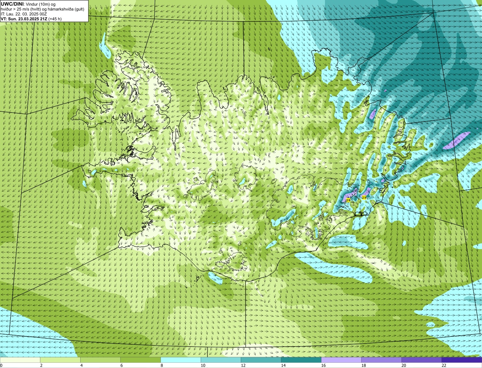
Task: Click the legend scale label '10'
Action: click(203, 365)
